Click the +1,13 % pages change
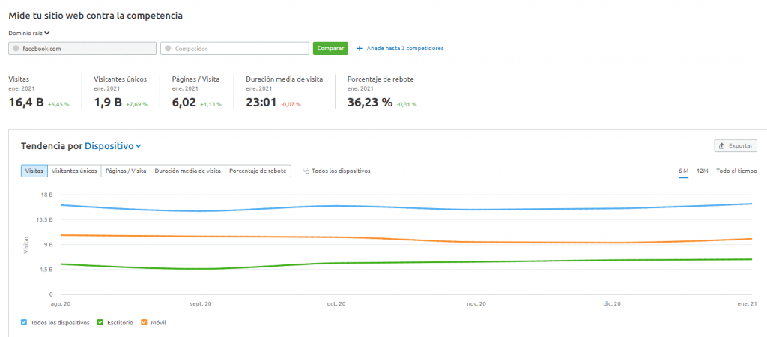Viewport: 767px width, 337px height. (x=210, y=105)
